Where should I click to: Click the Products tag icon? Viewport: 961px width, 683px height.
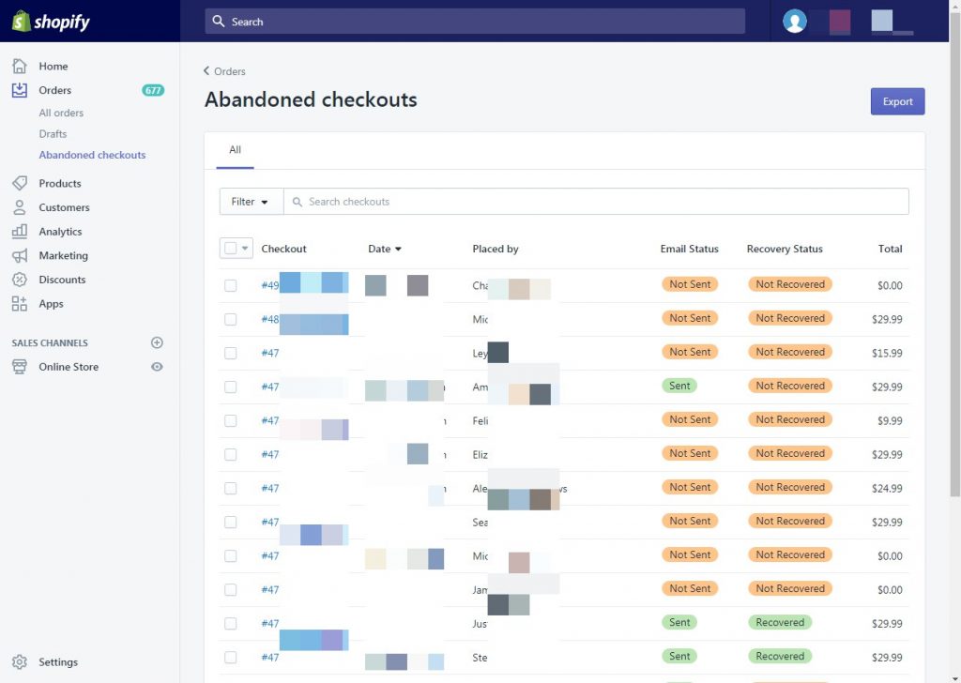click(x=20, y=184)
